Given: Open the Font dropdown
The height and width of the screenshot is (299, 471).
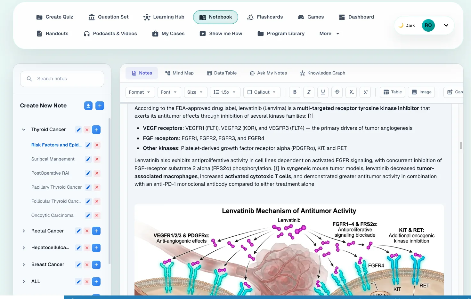Looking at the screenshot, I should 169,92.
